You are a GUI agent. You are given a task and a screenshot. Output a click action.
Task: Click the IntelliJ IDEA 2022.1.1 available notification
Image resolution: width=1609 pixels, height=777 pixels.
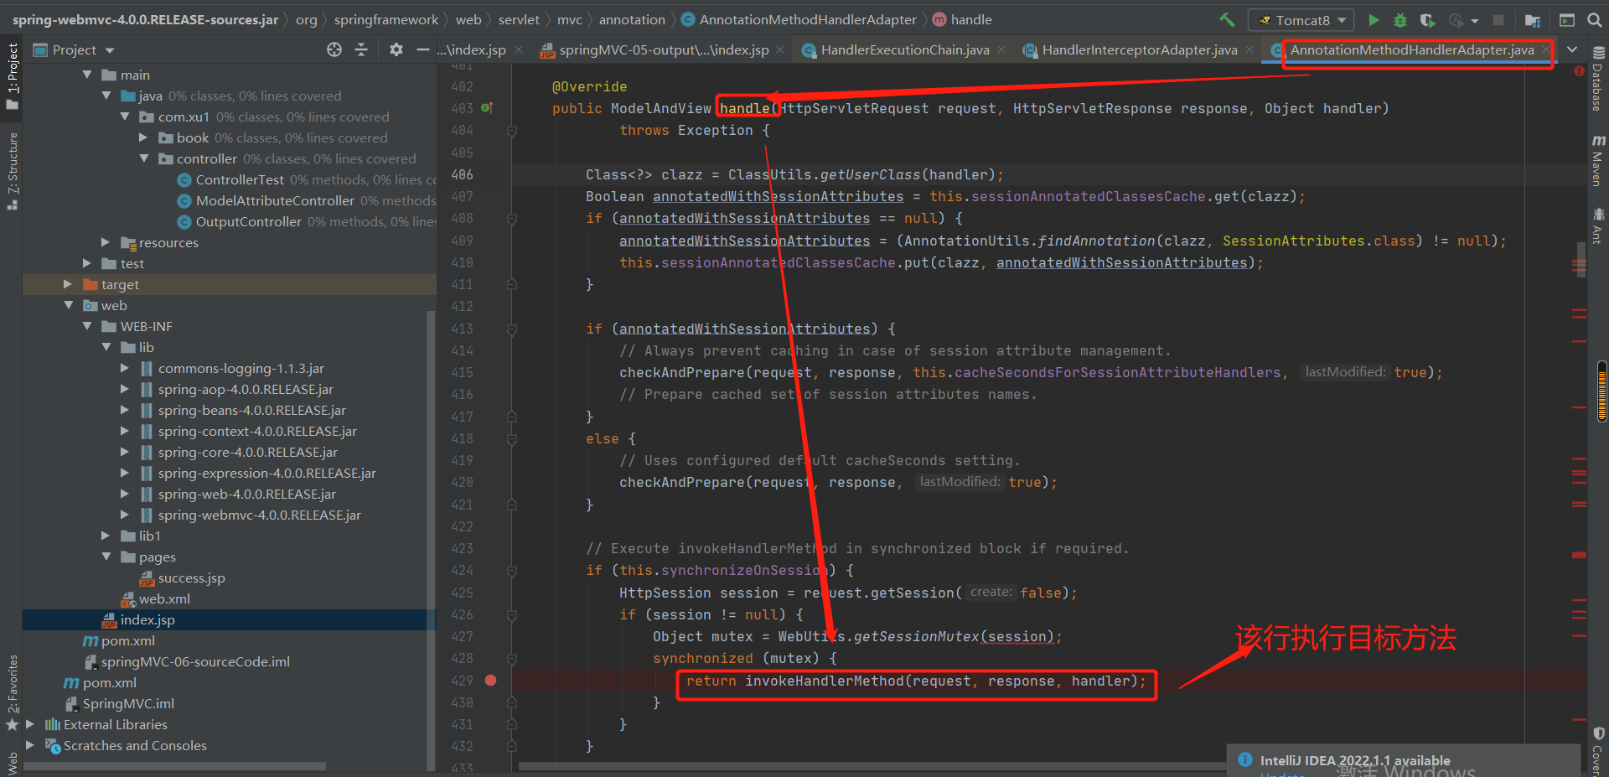pyautogui.click(x=1355, y=760)
